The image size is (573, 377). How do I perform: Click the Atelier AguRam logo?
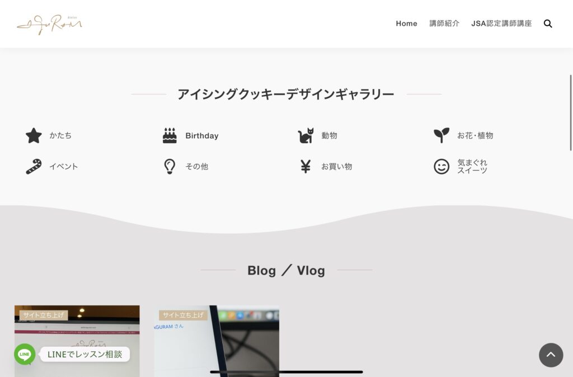[49, 24]
